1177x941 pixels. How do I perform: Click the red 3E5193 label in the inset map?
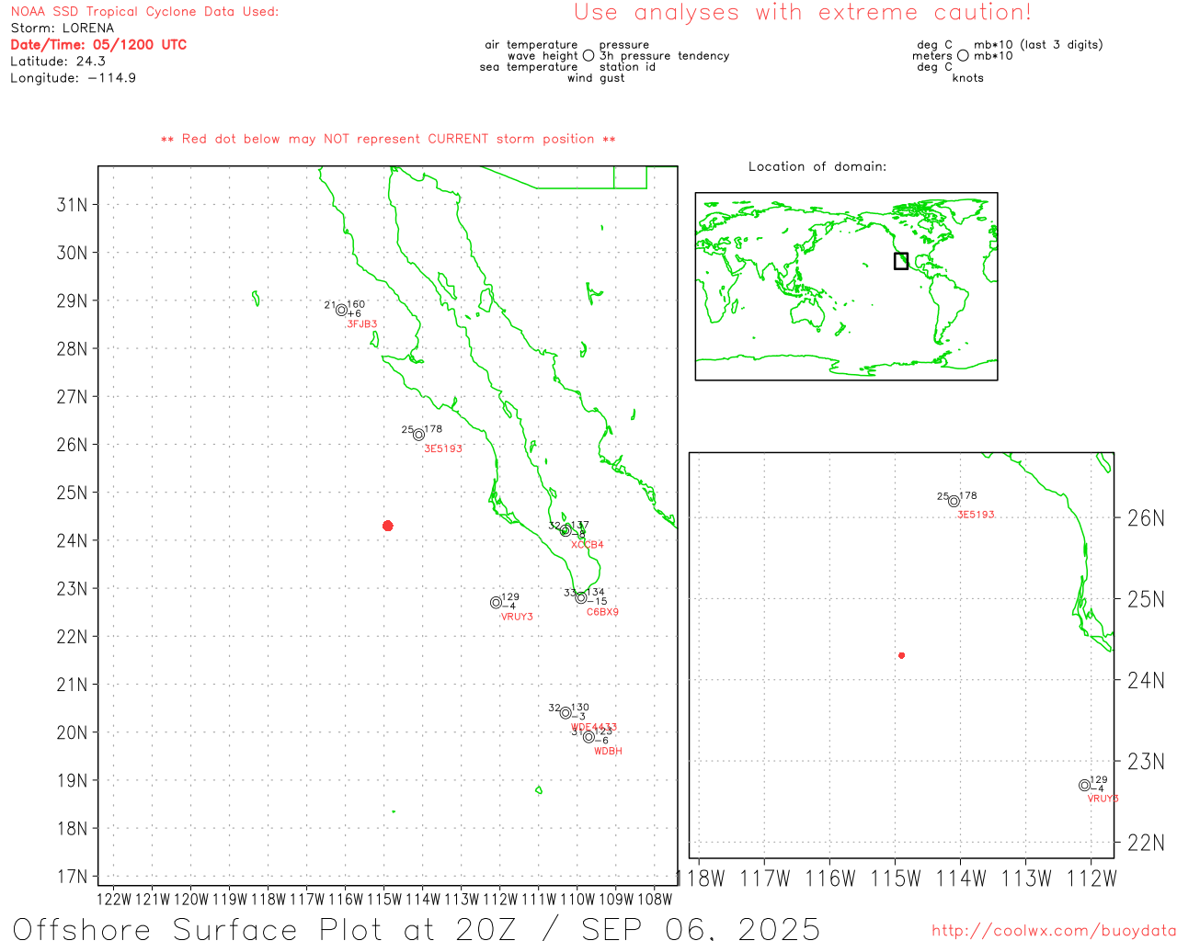tap(977, 515)
